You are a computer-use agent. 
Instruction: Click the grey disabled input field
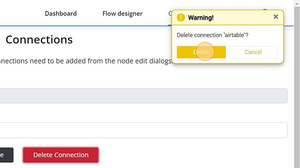click(144, 96)
